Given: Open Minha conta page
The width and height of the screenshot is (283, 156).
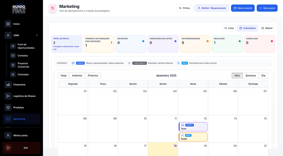Looking at the screenshot, I should [20, 136].
